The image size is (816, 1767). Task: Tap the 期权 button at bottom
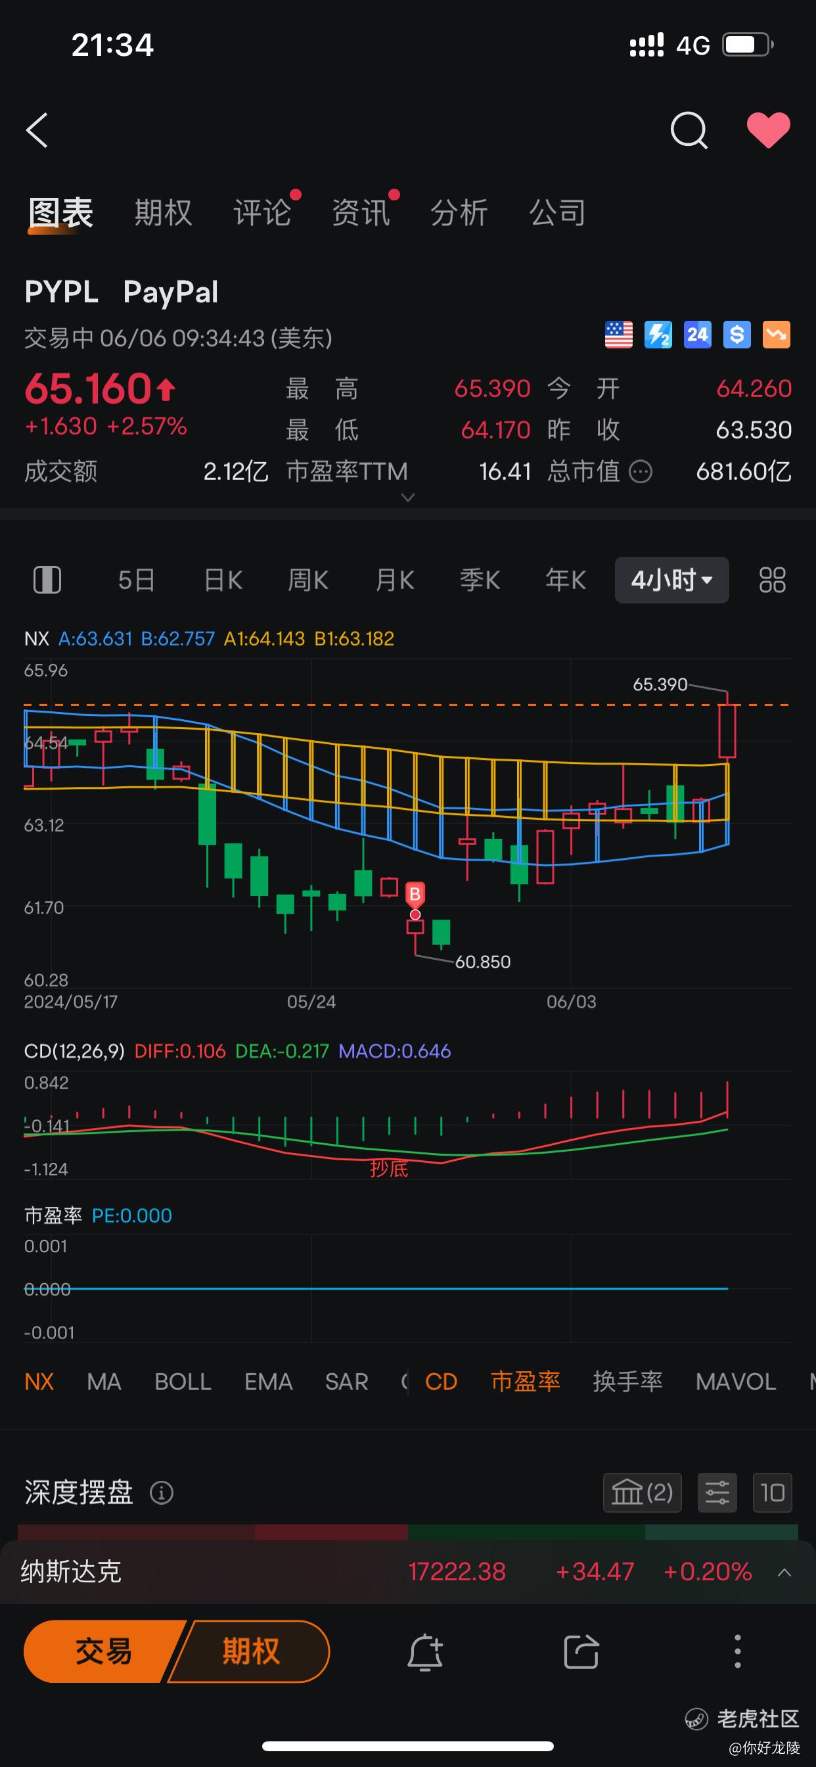251,1651
